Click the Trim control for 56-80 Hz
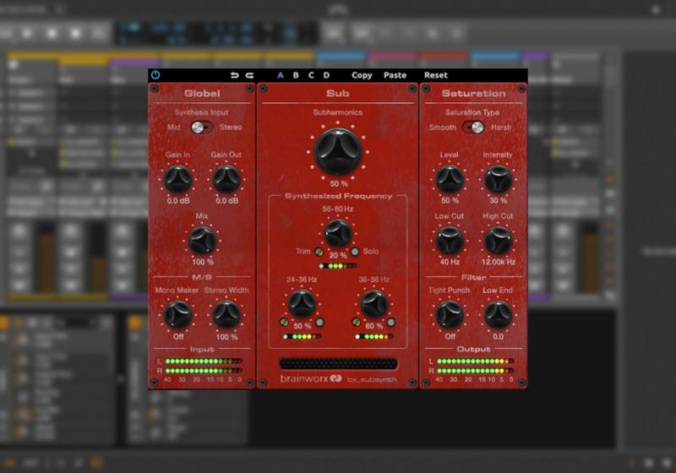 click(319, 252)
